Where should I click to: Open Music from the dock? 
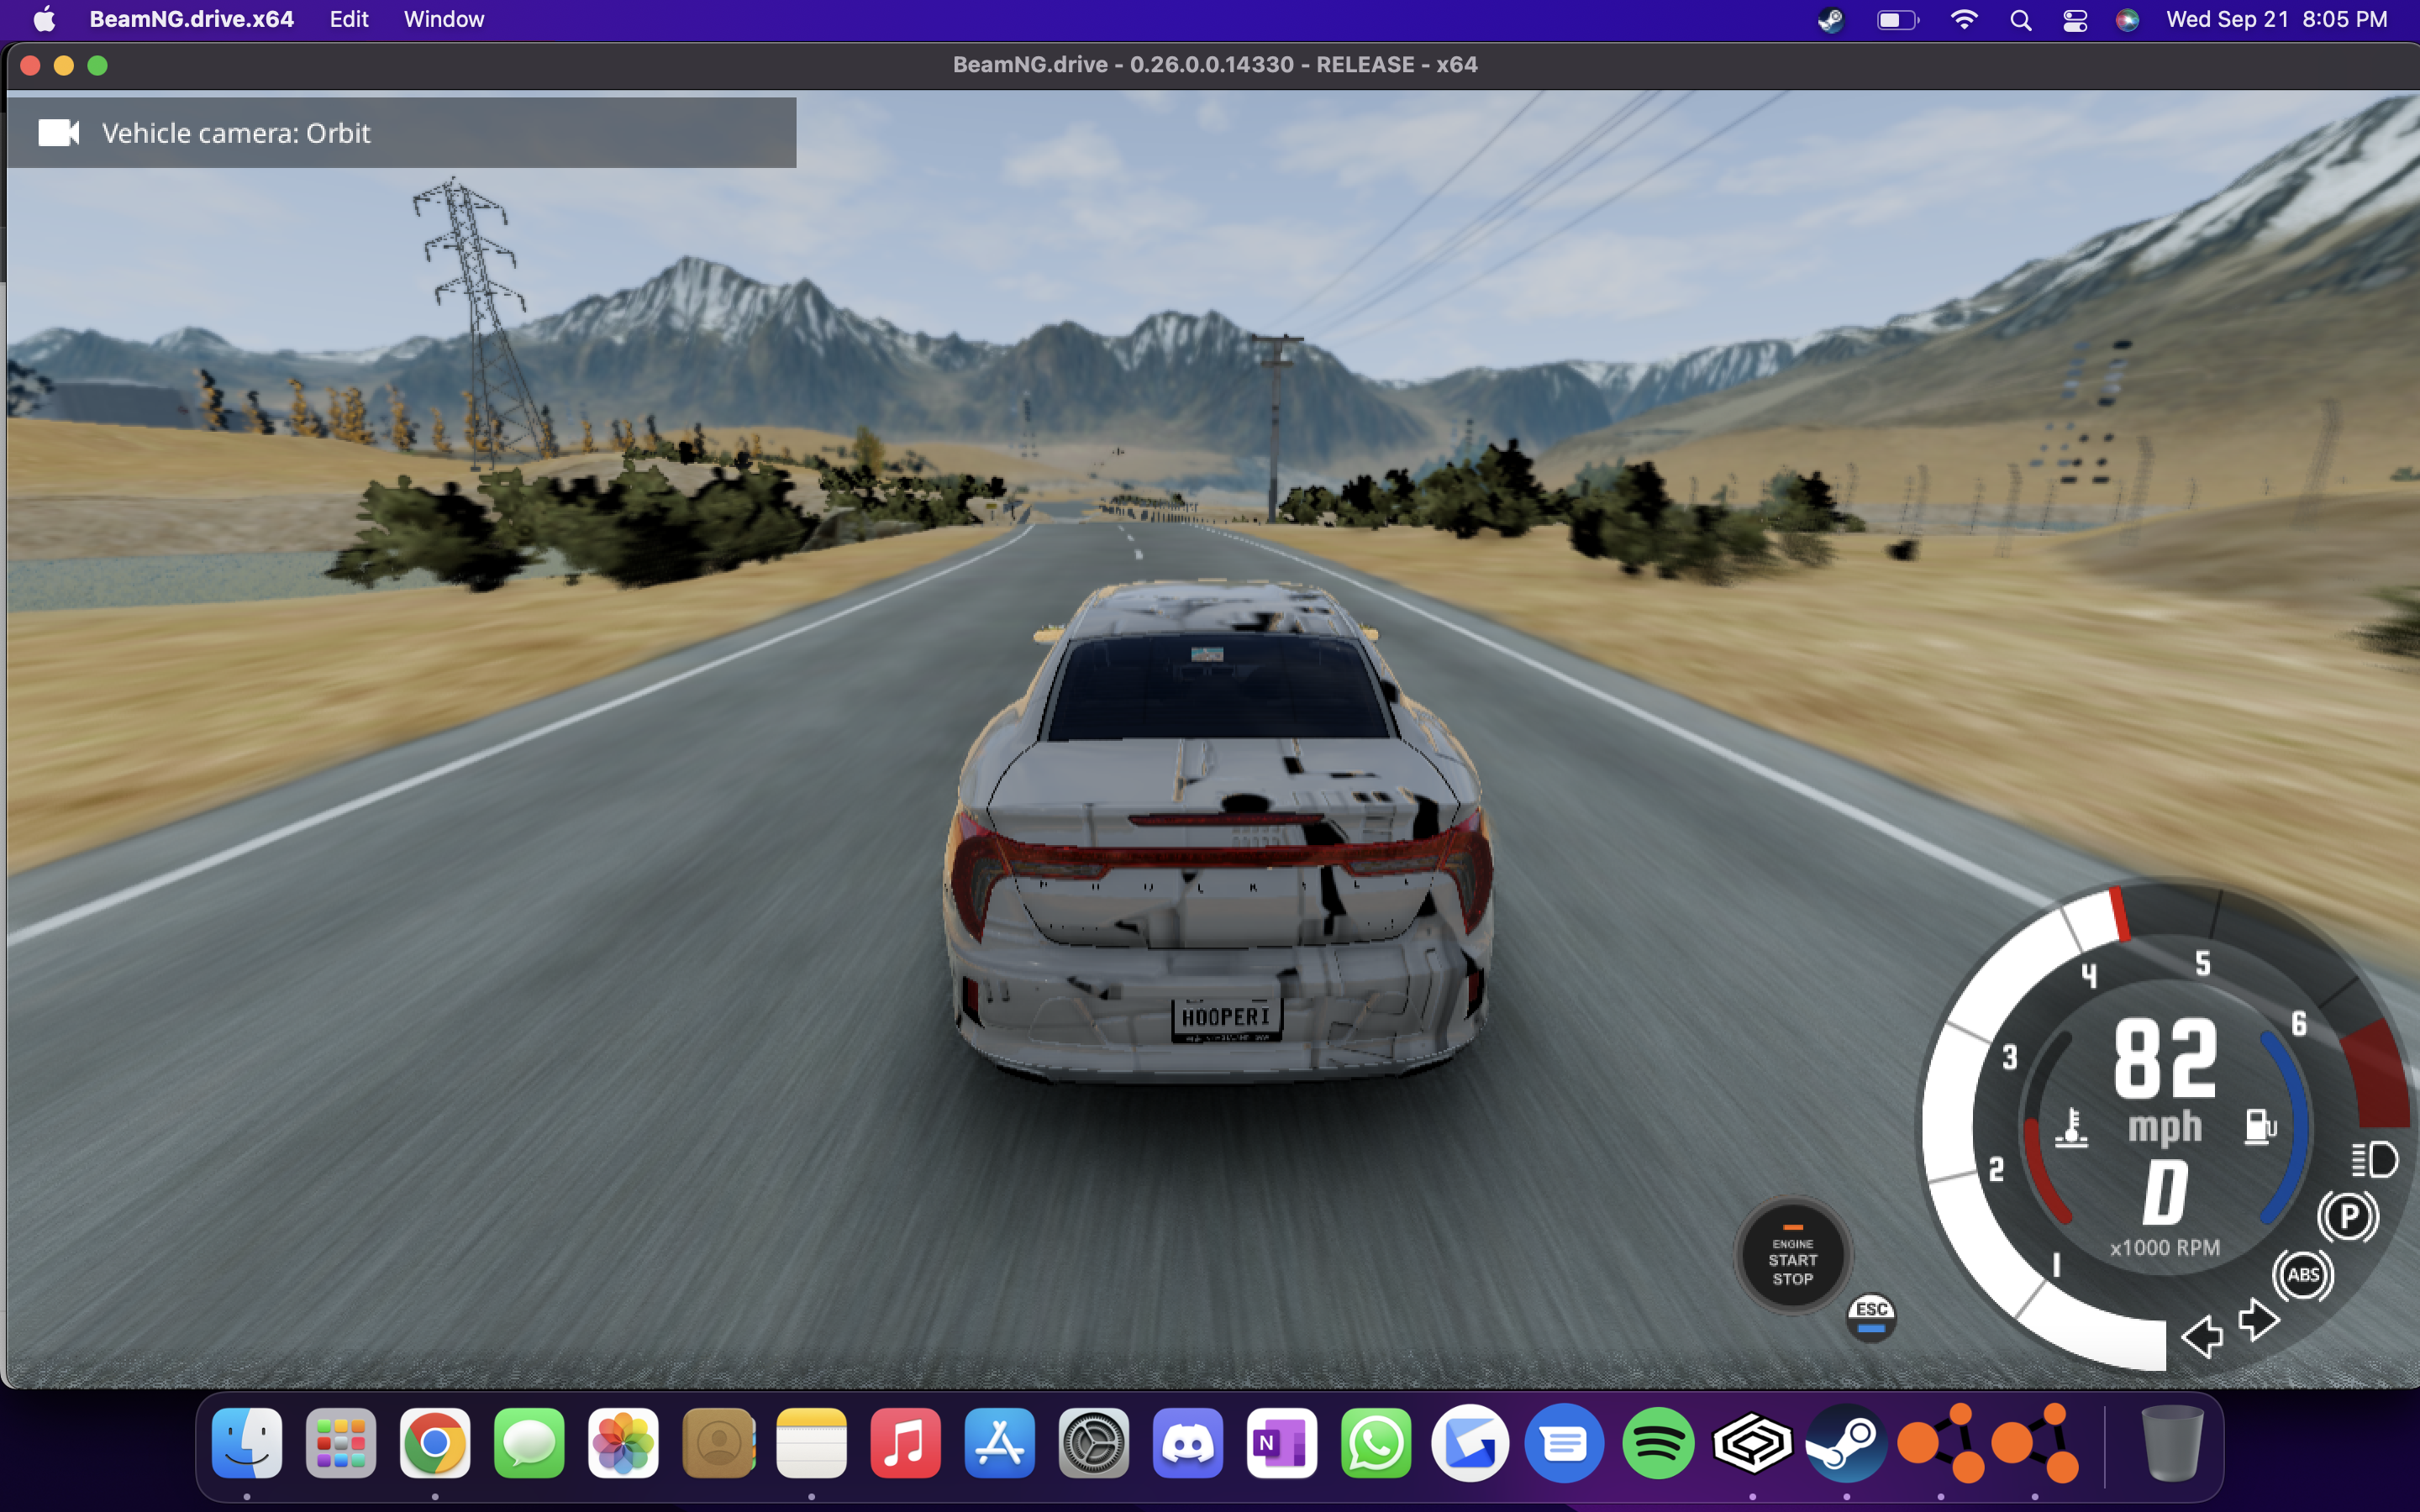coord(905,1443)
